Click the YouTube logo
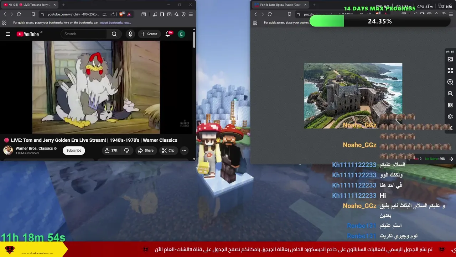This screenshot has width=456, height=257. point(27,34)
